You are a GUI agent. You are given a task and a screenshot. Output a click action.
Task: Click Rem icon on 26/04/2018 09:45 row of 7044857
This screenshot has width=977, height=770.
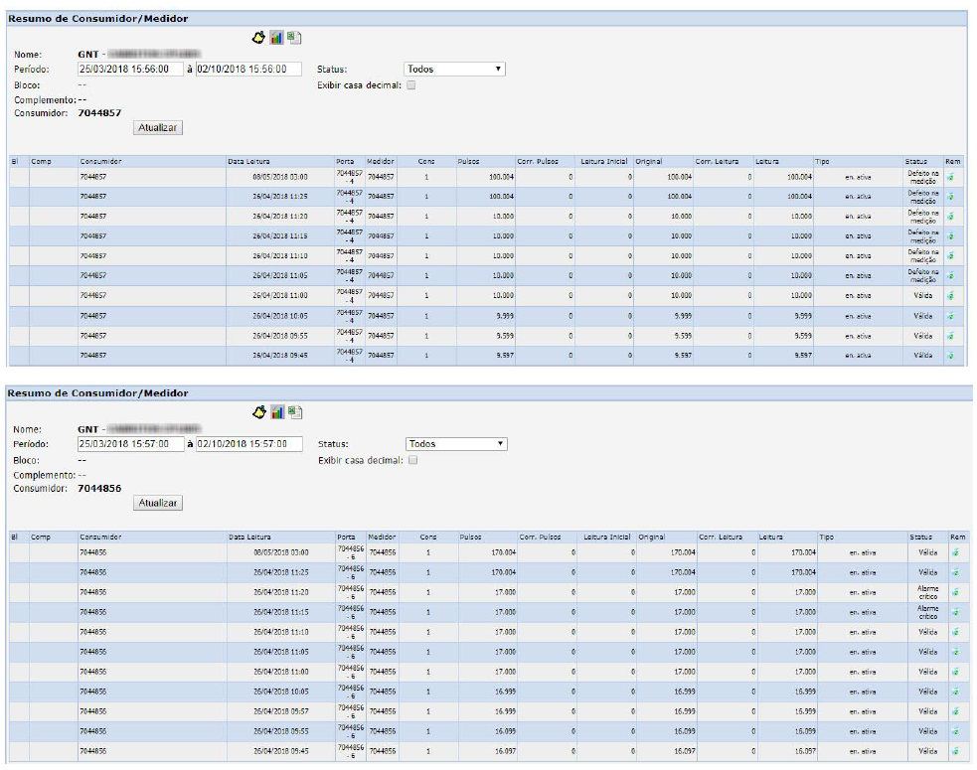pos(951,355)
